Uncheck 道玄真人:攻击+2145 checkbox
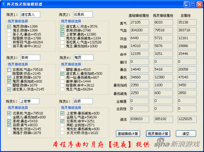 pos(9,89)
